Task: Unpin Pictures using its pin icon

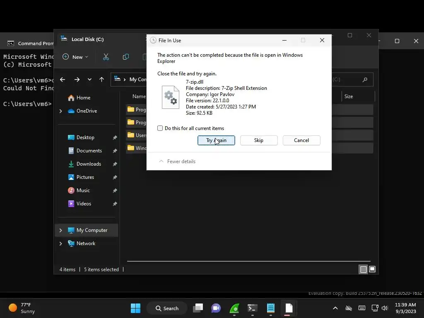Action: [x=115, y=177]
